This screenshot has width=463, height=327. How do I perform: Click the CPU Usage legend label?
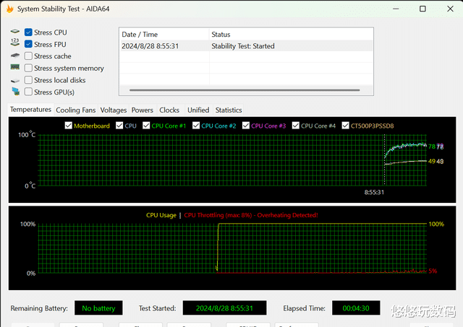pos(161,215)
